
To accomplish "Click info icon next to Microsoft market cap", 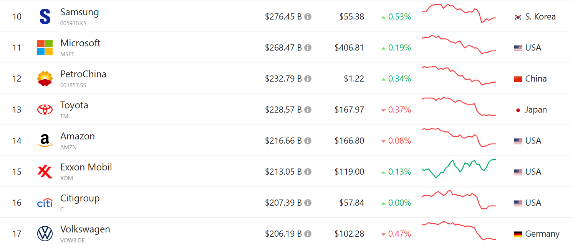I will 308,48.
